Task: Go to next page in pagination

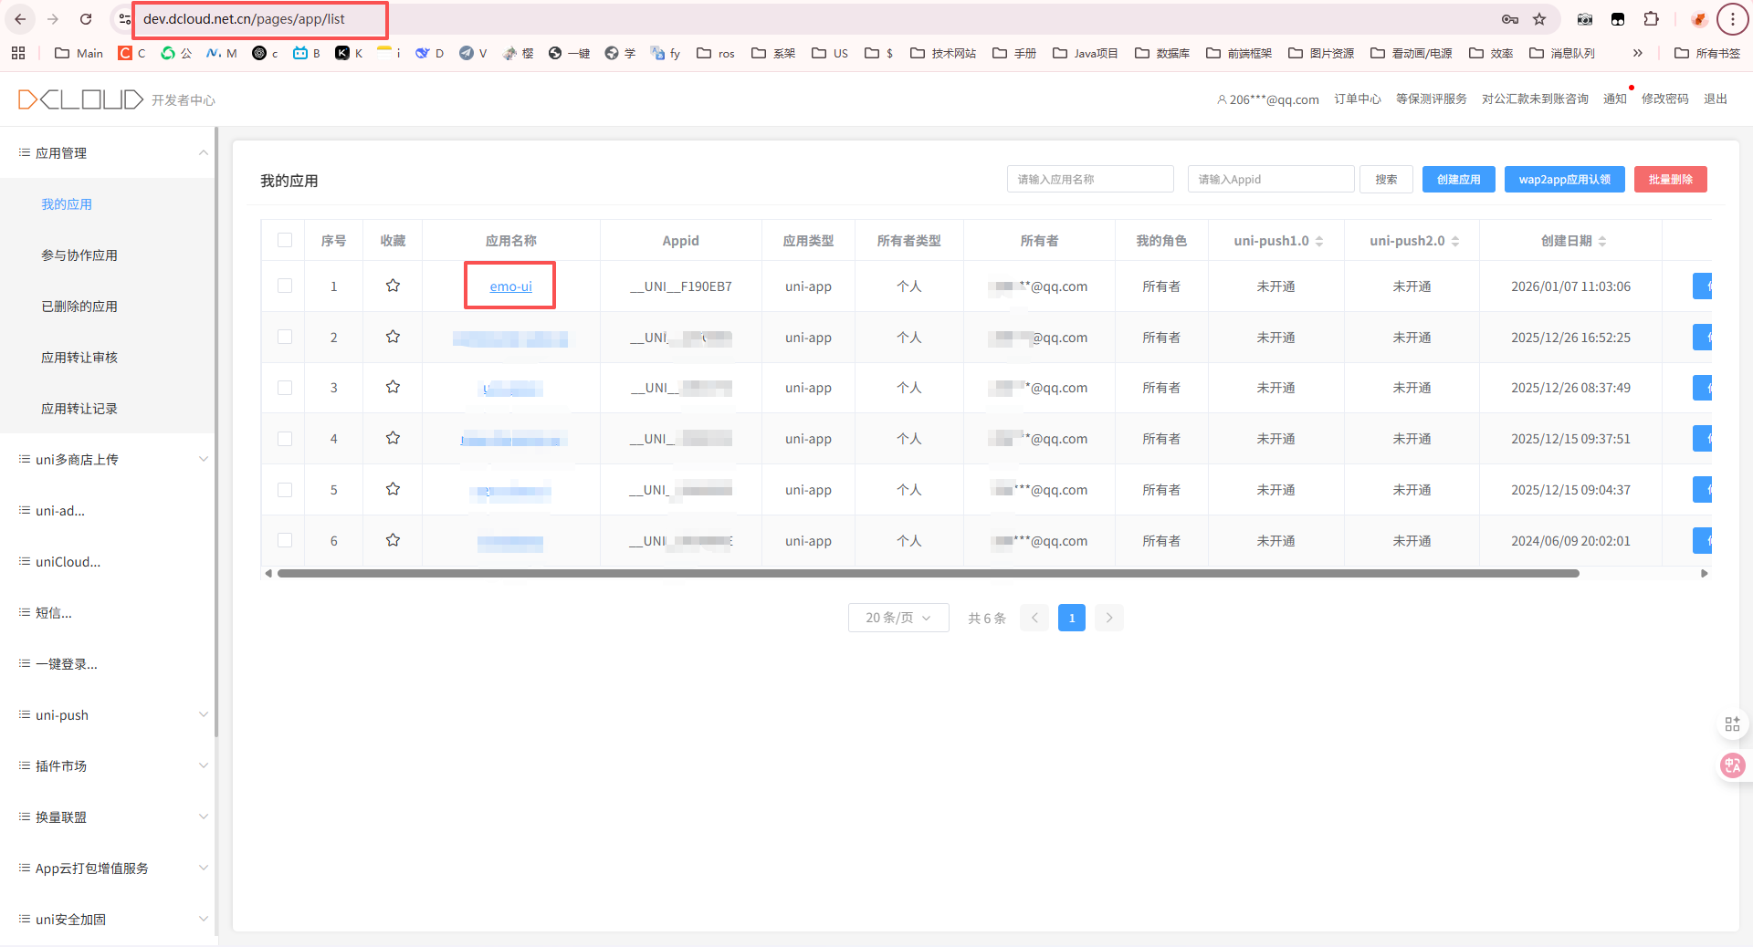Action: pyautogui.click(x=1109, y=618)
